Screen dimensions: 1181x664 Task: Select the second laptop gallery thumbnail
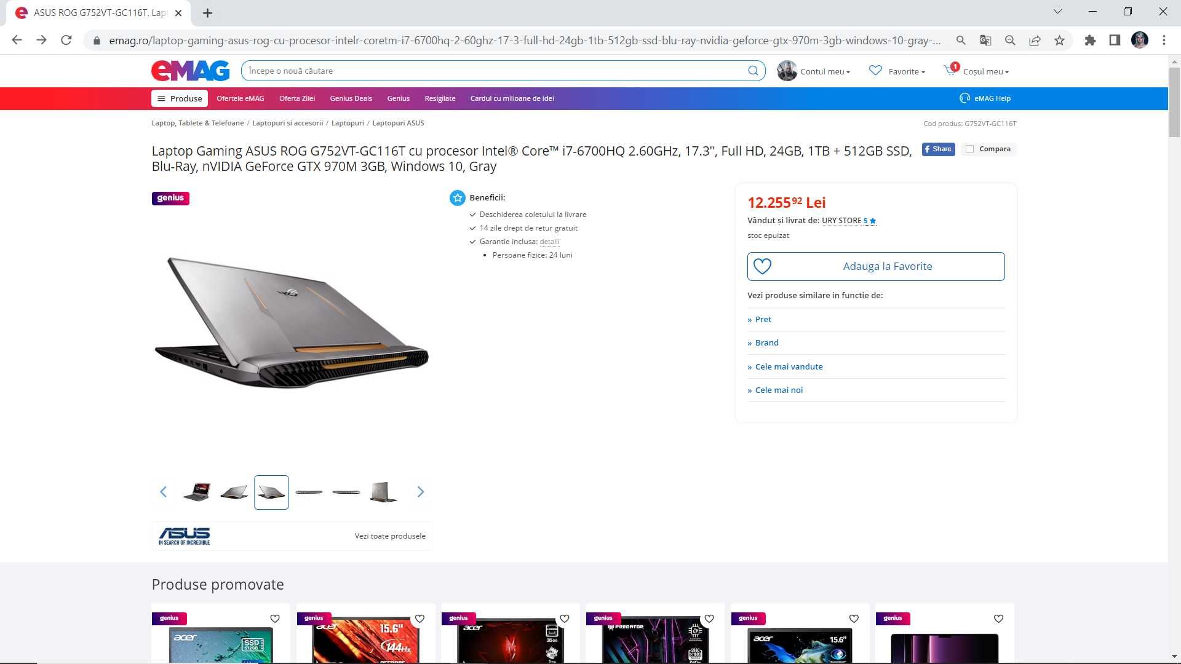(x=234, y=492)
